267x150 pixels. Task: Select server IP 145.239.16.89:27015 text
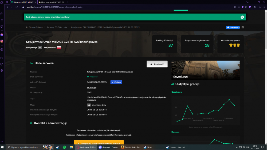click(97, 82)
